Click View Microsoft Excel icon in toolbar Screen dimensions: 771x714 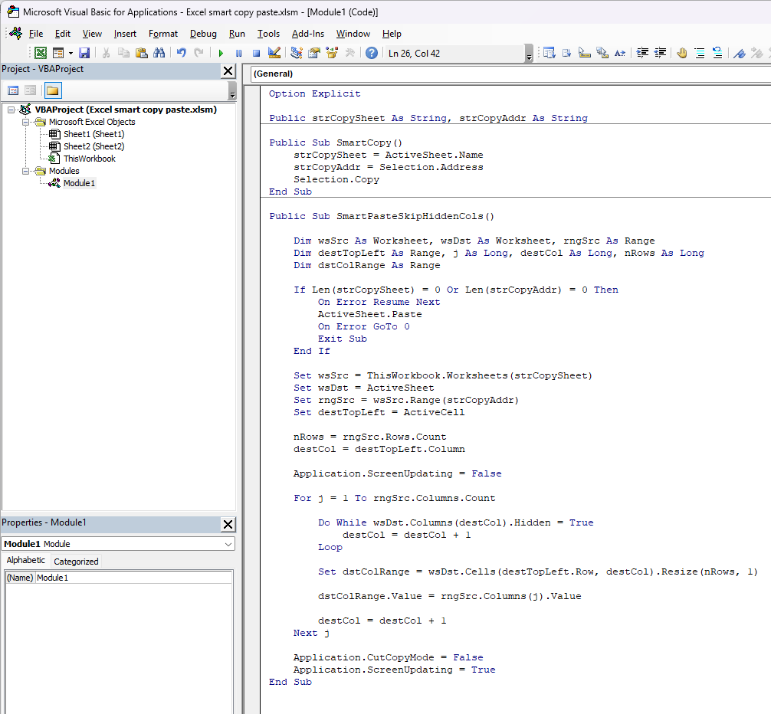pos(40,53)
